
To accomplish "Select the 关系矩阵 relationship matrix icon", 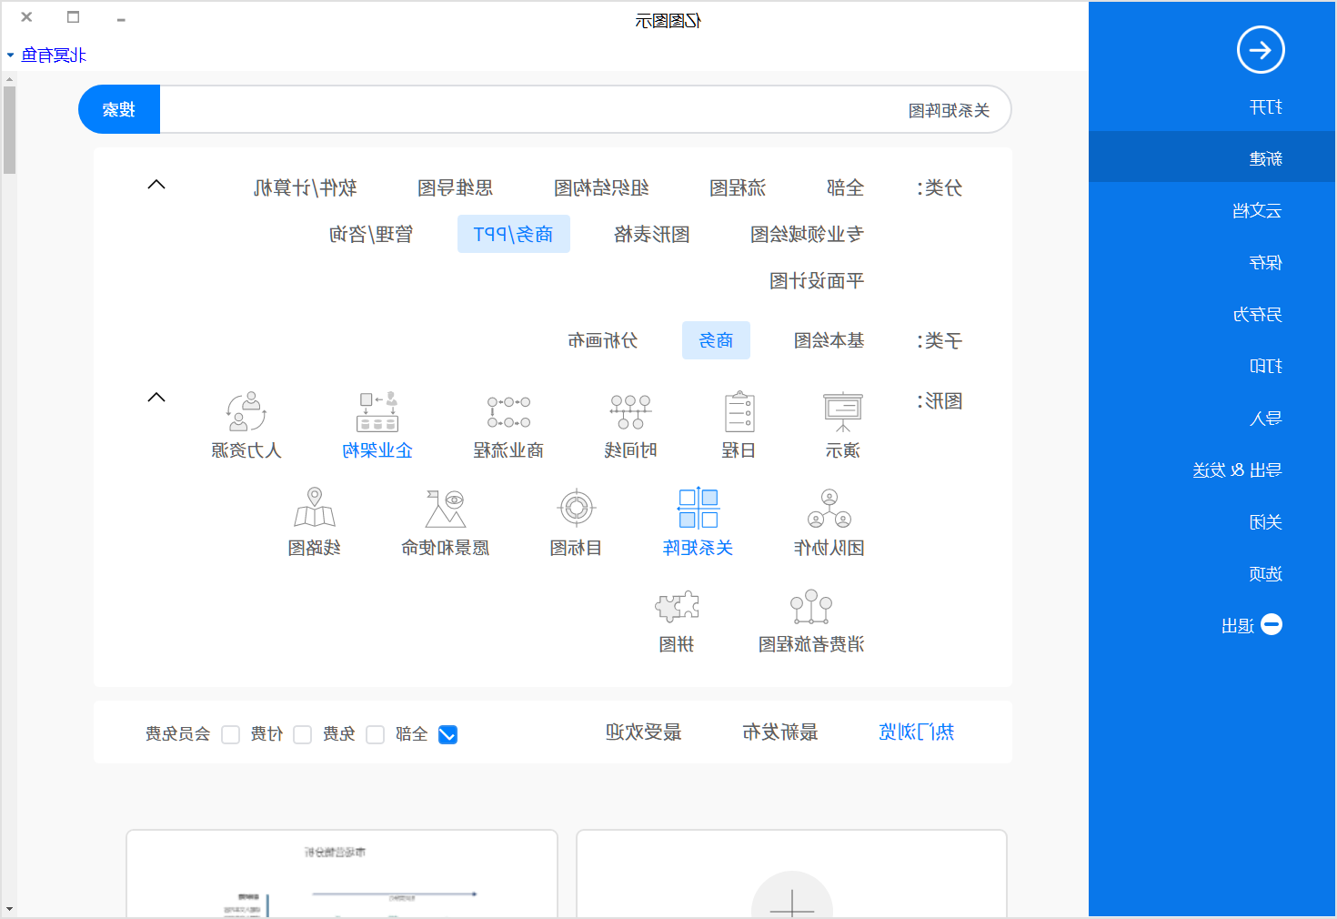I will pyautogui.click(x=699, y=509).
